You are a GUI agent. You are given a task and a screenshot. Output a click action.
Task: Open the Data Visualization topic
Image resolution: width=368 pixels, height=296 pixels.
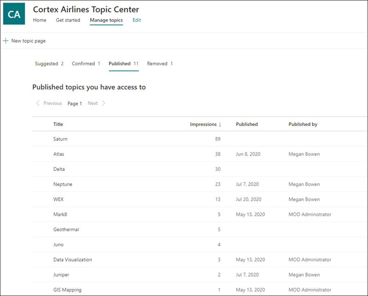[x=73, y=260]
